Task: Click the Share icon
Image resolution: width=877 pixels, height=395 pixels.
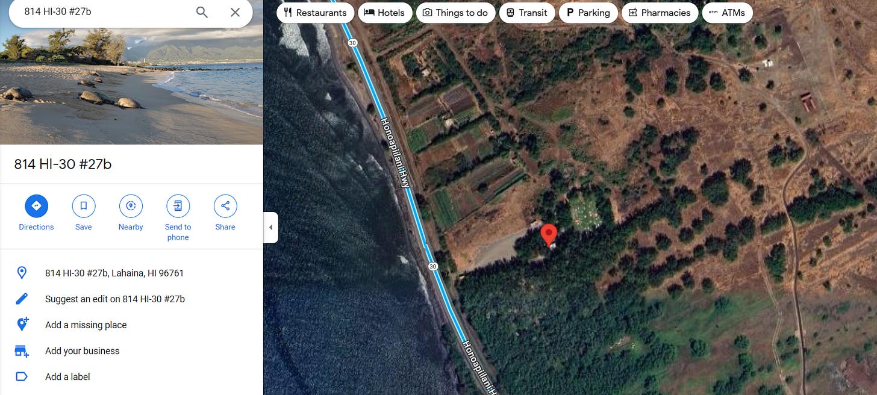Action: coord(225,206)
